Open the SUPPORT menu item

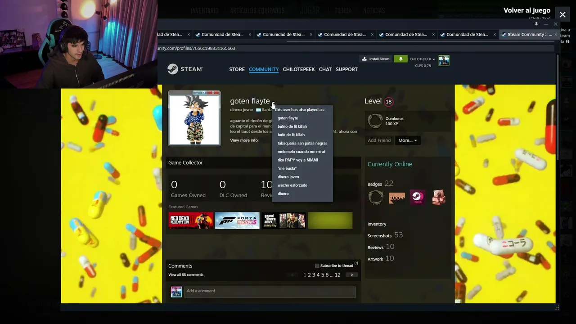[x=346, y=69]
